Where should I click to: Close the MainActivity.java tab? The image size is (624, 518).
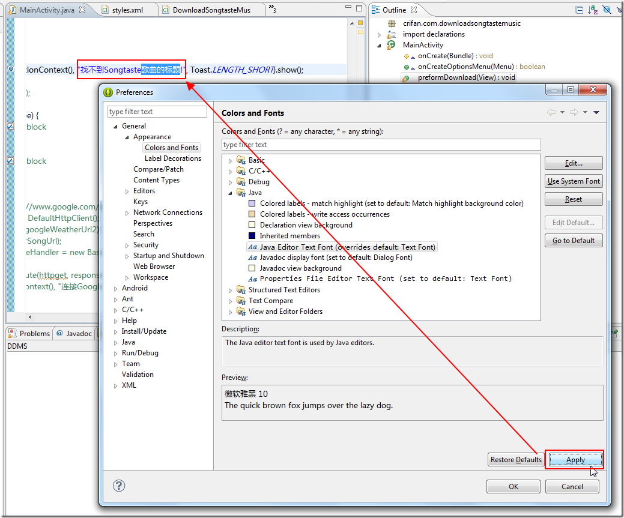[x=82, y=10]
